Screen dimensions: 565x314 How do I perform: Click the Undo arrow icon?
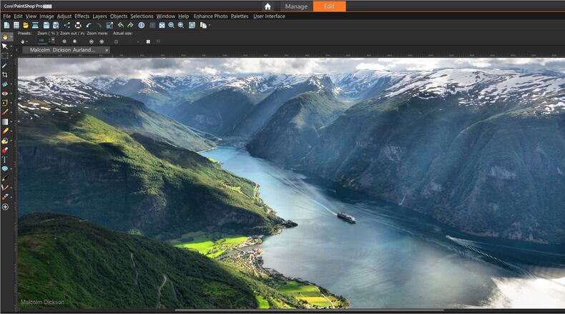(x=89, y=25)
